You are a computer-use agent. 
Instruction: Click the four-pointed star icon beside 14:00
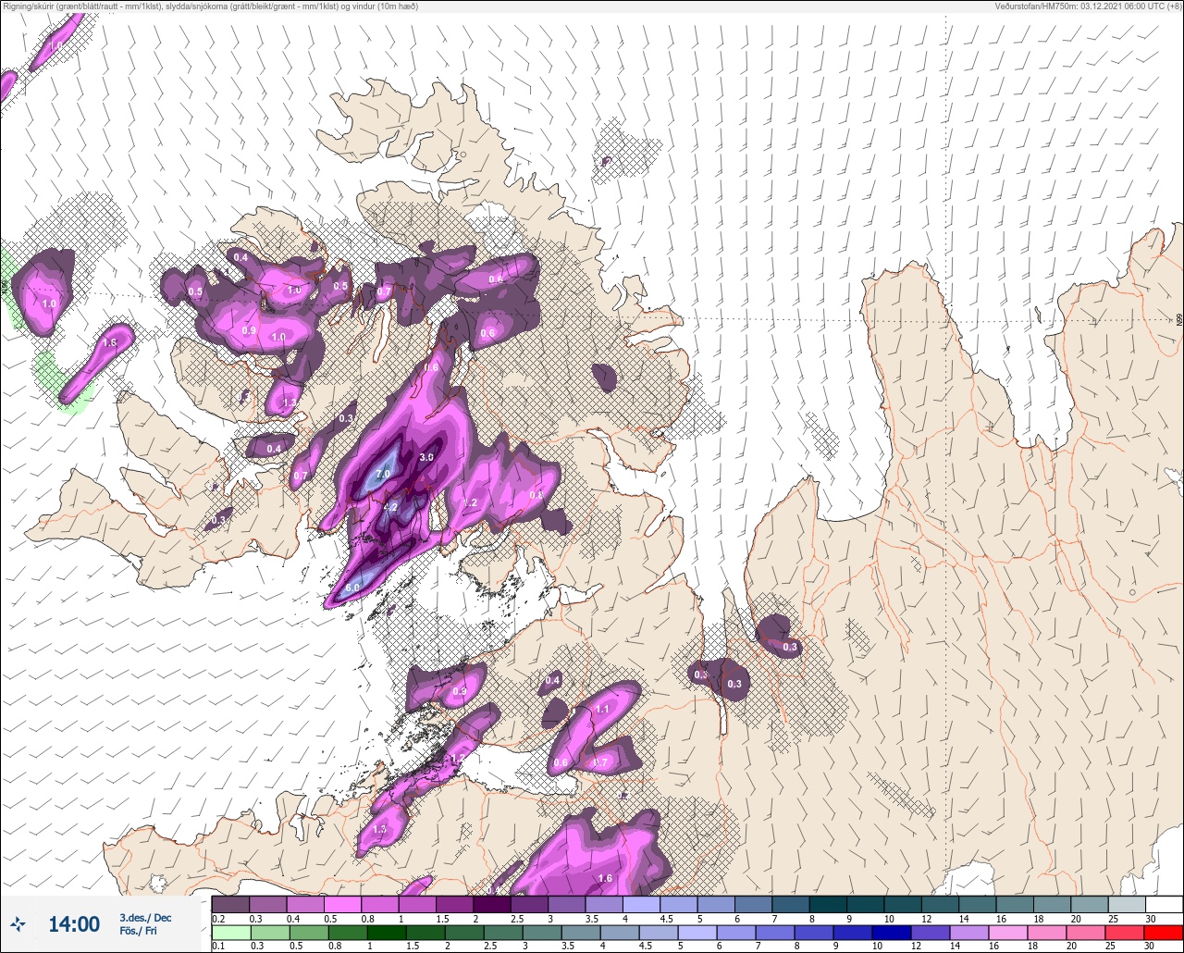18,923
